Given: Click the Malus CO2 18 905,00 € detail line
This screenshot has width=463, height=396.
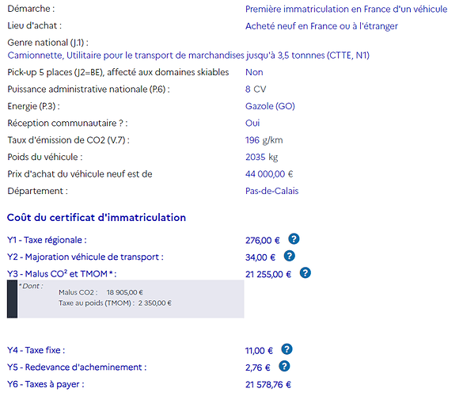Looking at the screenshot, I should coord(101,292).
